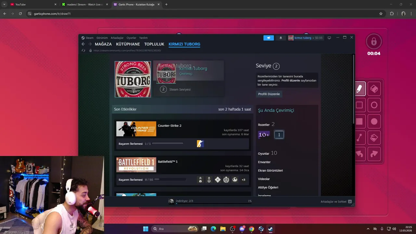
Task: Pick the filled circle tool
Action: (374, 121)
